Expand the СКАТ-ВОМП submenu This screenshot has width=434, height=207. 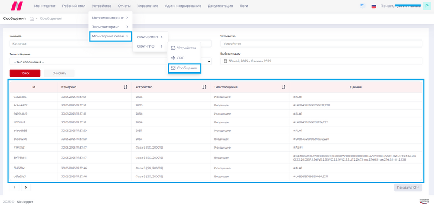tap(150, 37)
